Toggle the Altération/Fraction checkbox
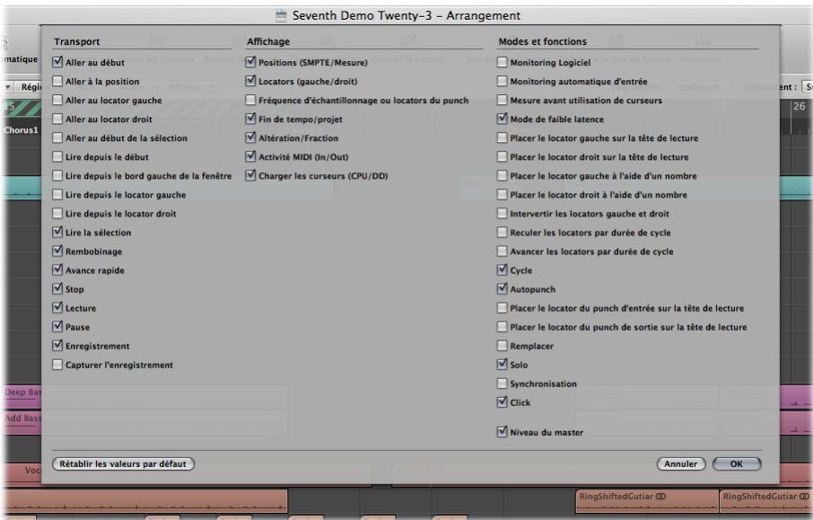 250,138
